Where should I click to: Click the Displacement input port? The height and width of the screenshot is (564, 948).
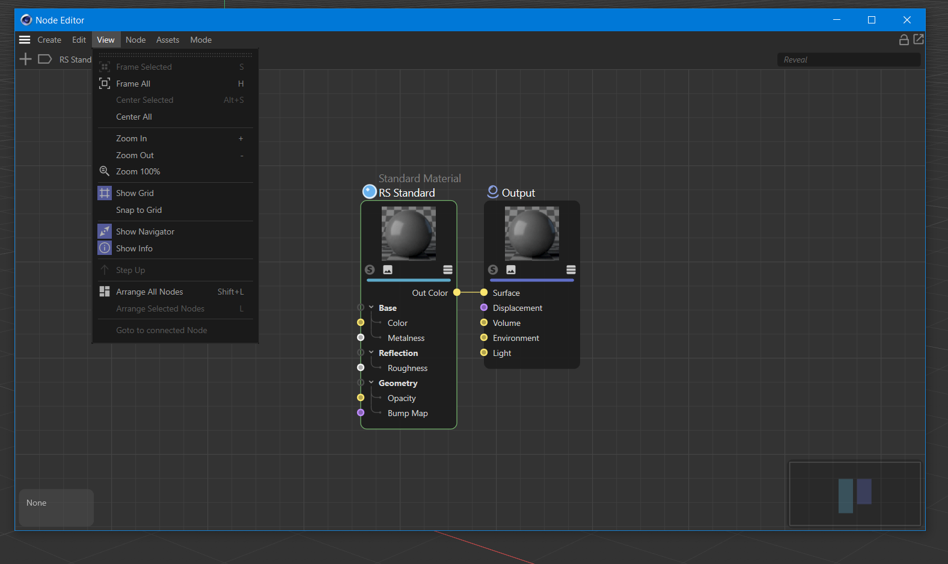coord(484,308)
